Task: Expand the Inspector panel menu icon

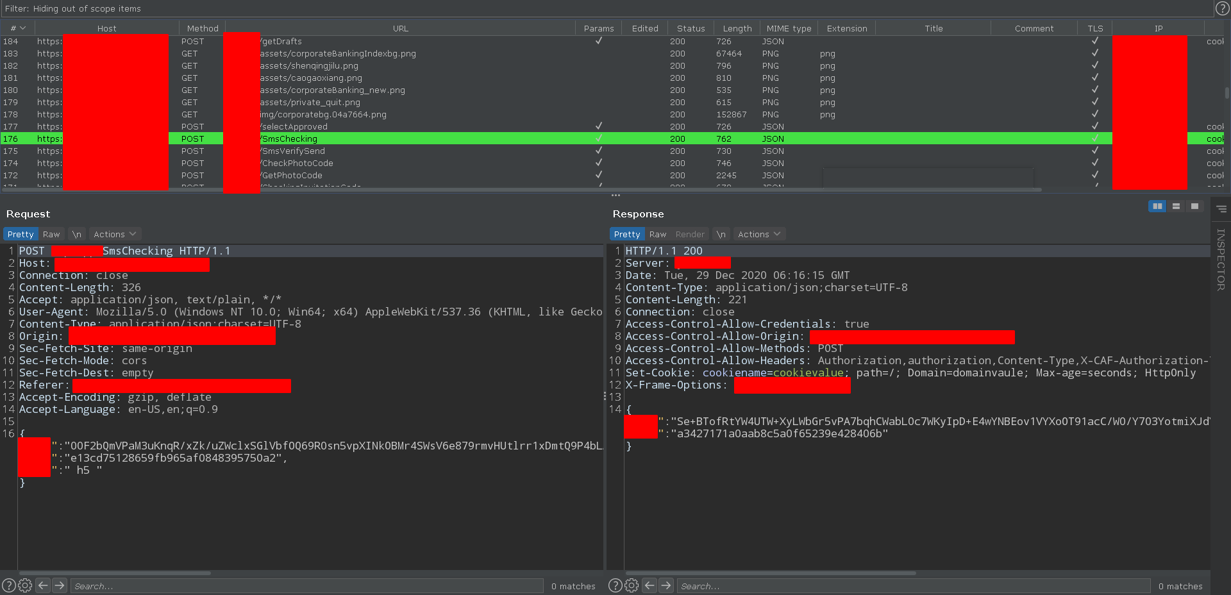Action: (1221, 209)
